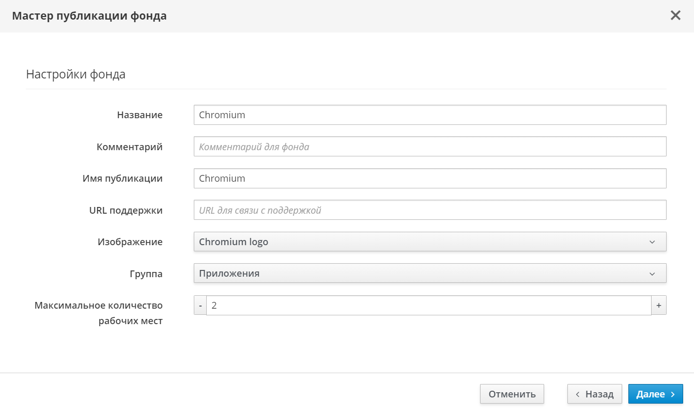Open the Изображение dropdown showing Chromium logo
The width and height of the screenshot is (694, 416).
[429, 242]
